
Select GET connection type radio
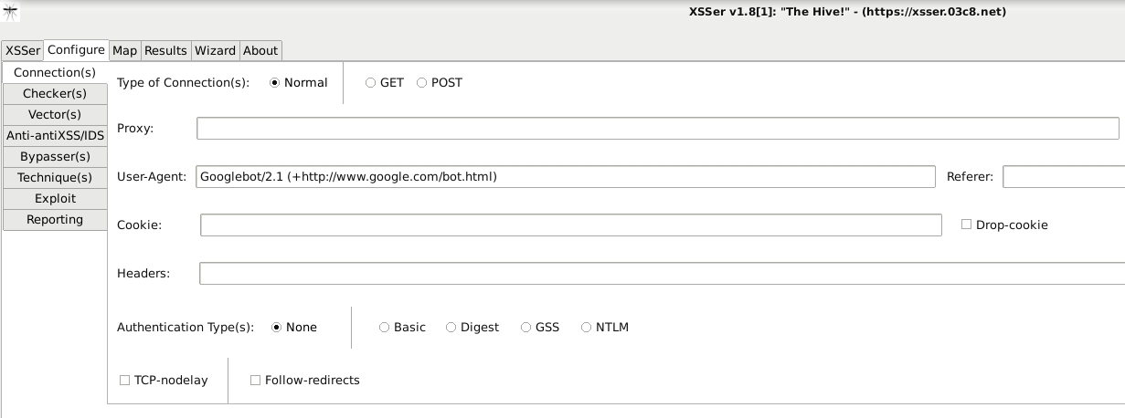[x=371, y=82]
